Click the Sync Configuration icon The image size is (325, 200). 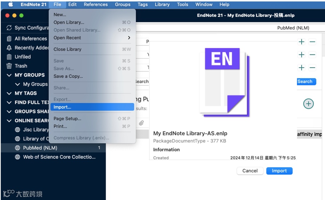(9, 28)
